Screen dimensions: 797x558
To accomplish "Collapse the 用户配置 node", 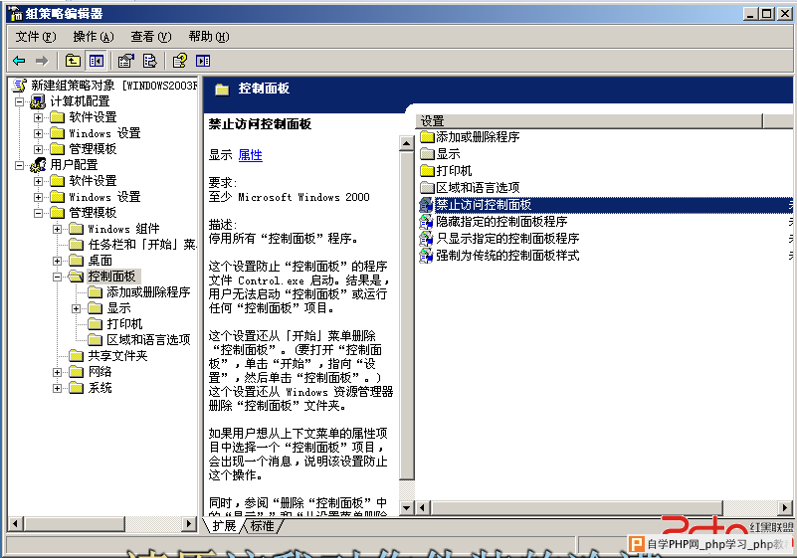I will [19, 165].
